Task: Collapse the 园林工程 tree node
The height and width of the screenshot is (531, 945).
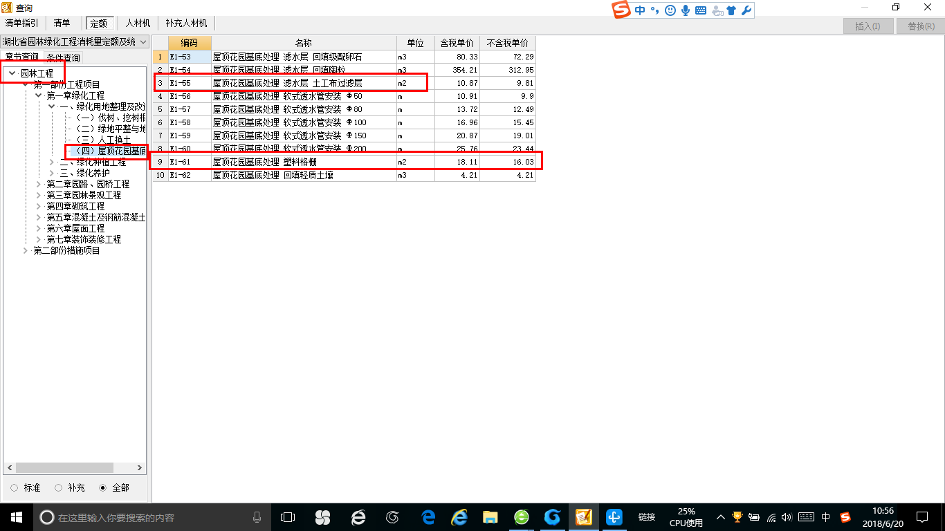Action: click(12, 73)
